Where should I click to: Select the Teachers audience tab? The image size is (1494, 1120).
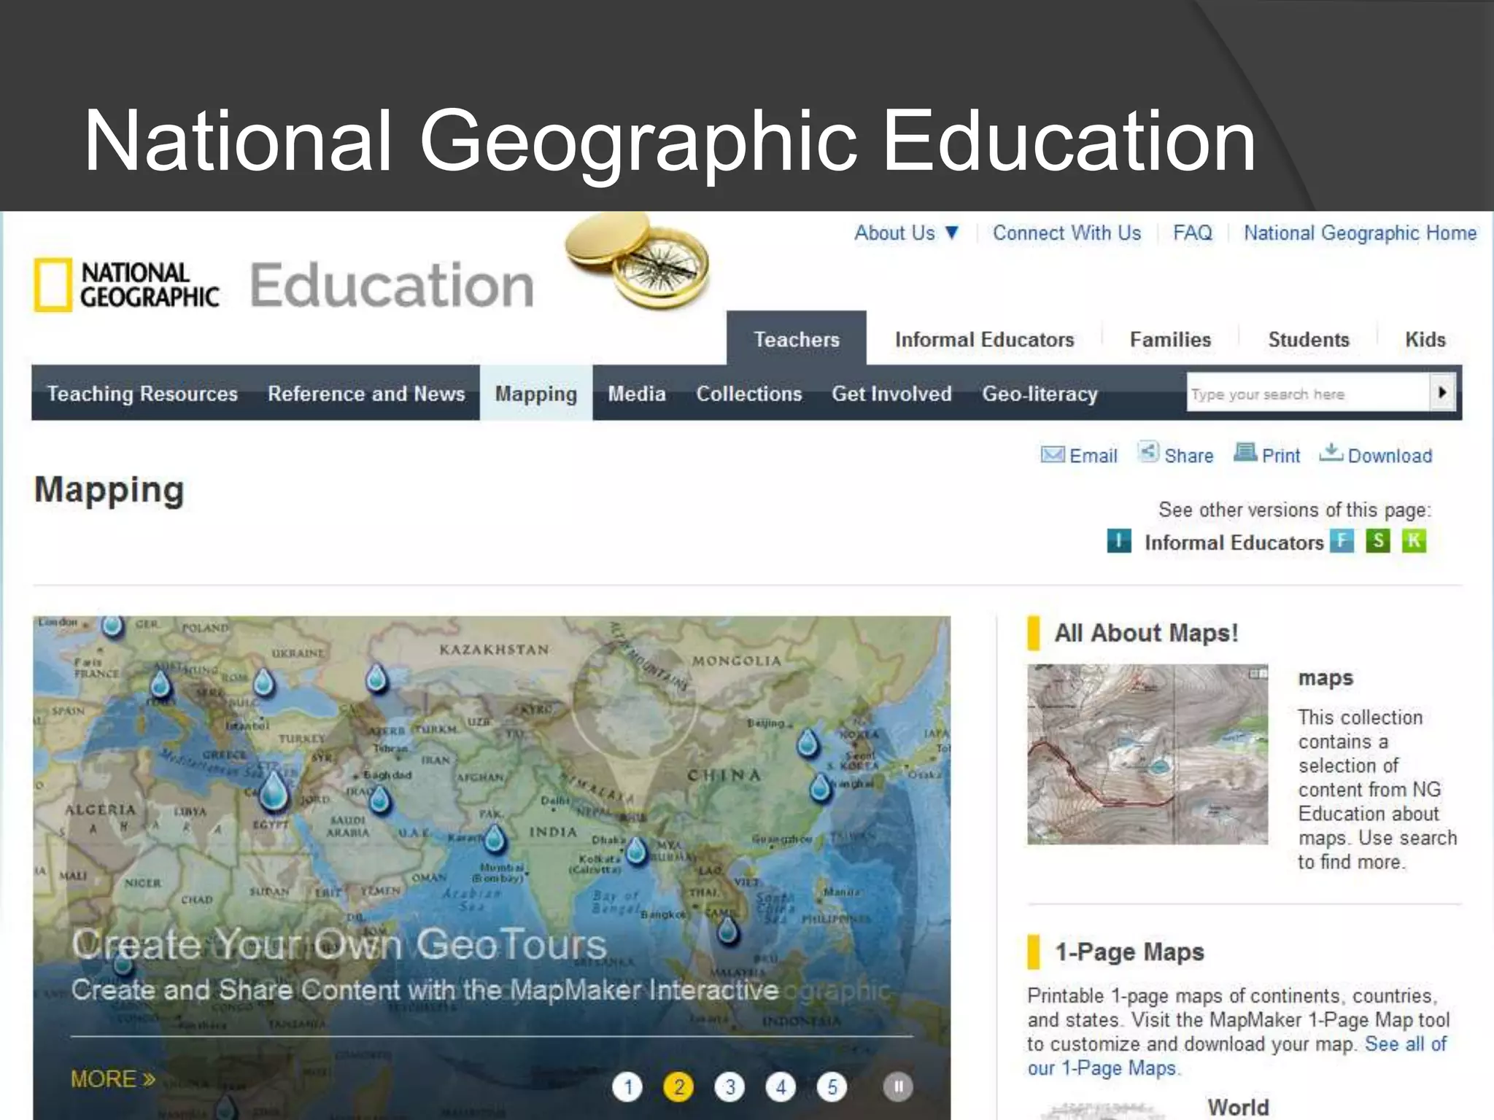tap(797, 339)
